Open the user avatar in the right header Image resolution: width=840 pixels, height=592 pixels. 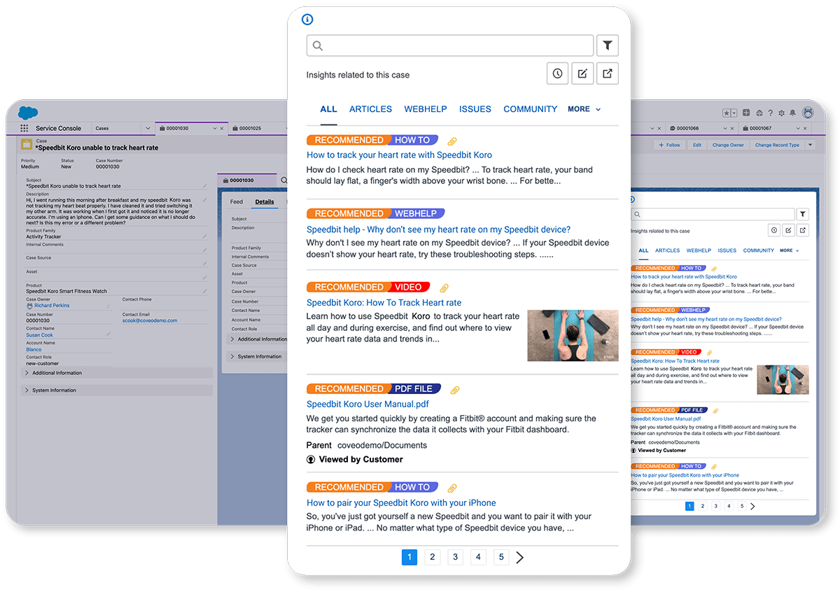808,113
